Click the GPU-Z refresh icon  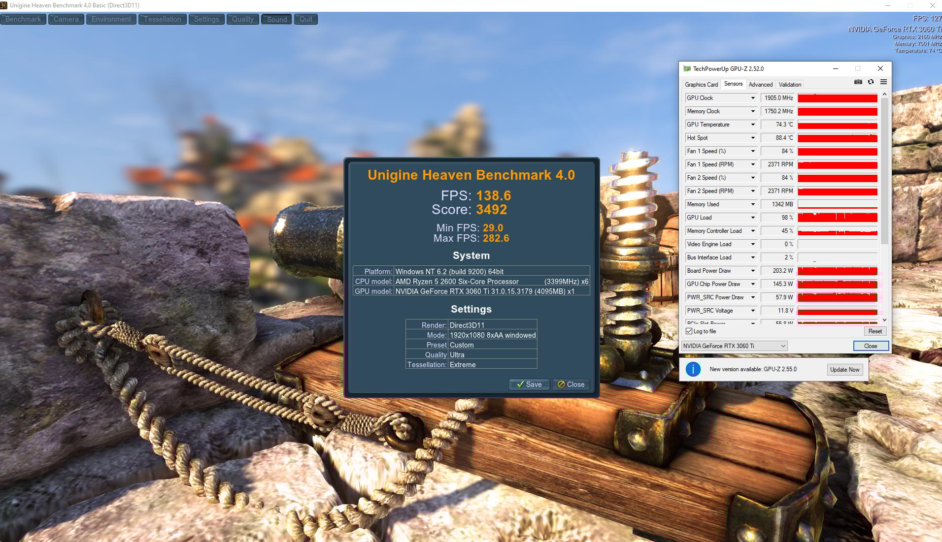tap(871, 82)
